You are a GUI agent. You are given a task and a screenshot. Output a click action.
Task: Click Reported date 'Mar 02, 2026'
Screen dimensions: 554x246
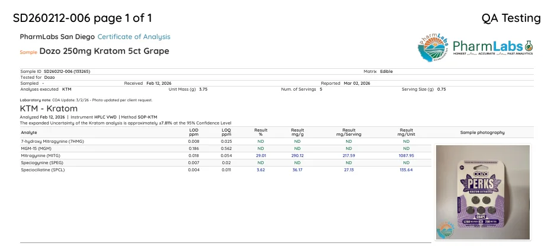coord(357,84)
